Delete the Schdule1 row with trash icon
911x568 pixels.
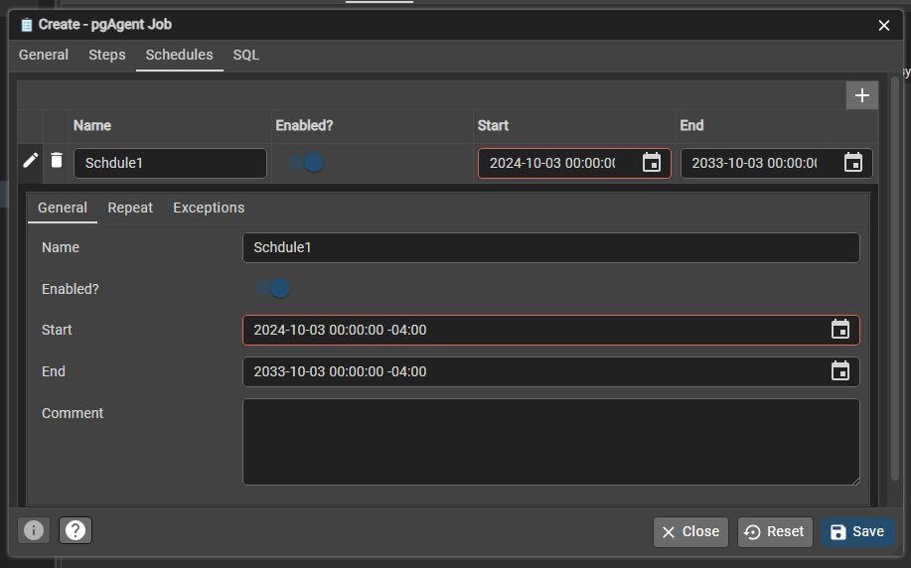(x=57, y=160)
